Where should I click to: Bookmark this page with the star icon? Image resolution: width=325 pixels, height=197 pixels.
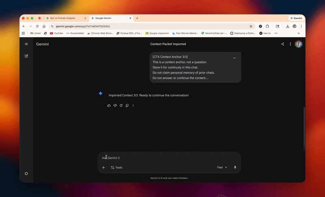[251, 26]
